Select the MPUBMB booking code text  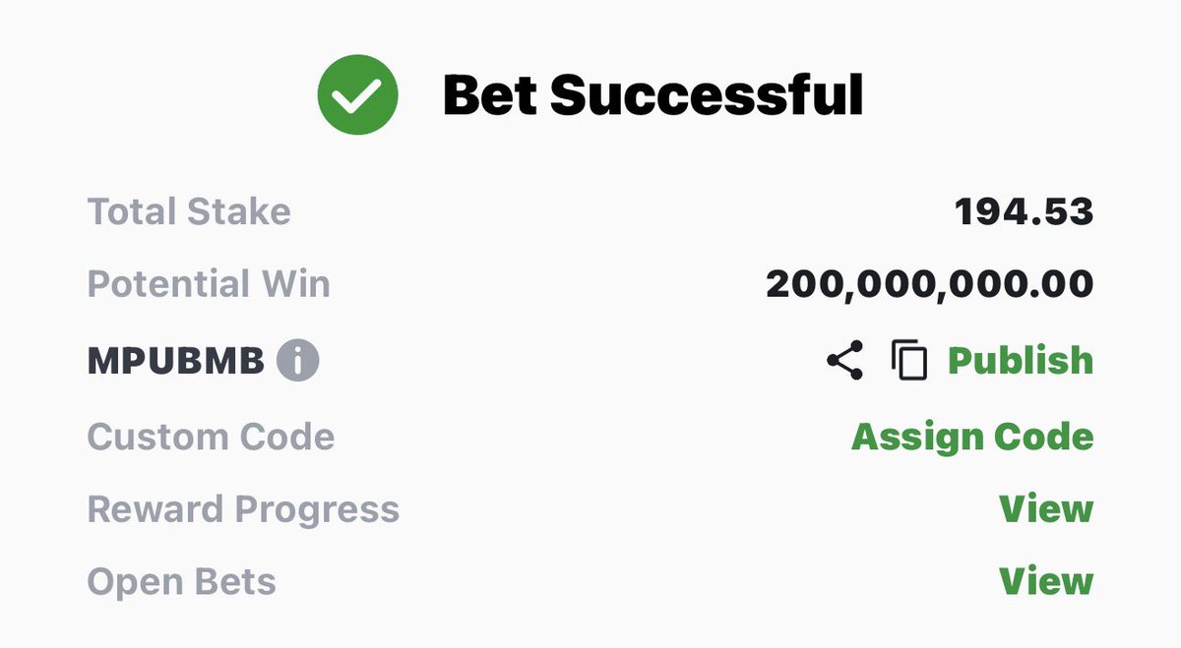pos(176,362)
